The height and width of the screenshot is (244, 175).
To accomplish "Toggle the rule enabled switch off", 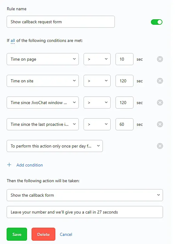I will [x=157, y=22].
